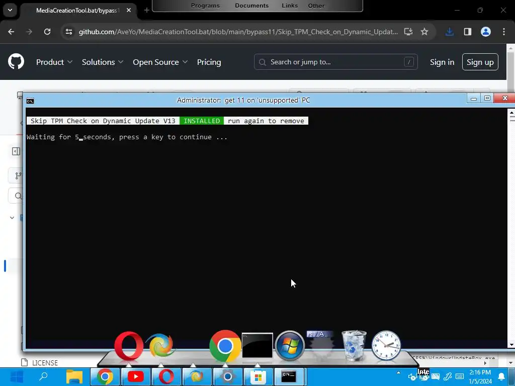This screenshot has height=386, width=515.
Task: Click the INSTALLED status label
Action: [202, 121]
